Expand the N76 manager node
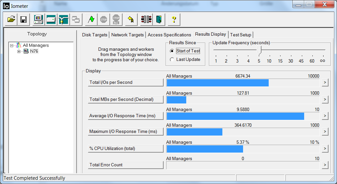This screenshot has height=184, width=337. pyautogui.click(x=19, y=51)
